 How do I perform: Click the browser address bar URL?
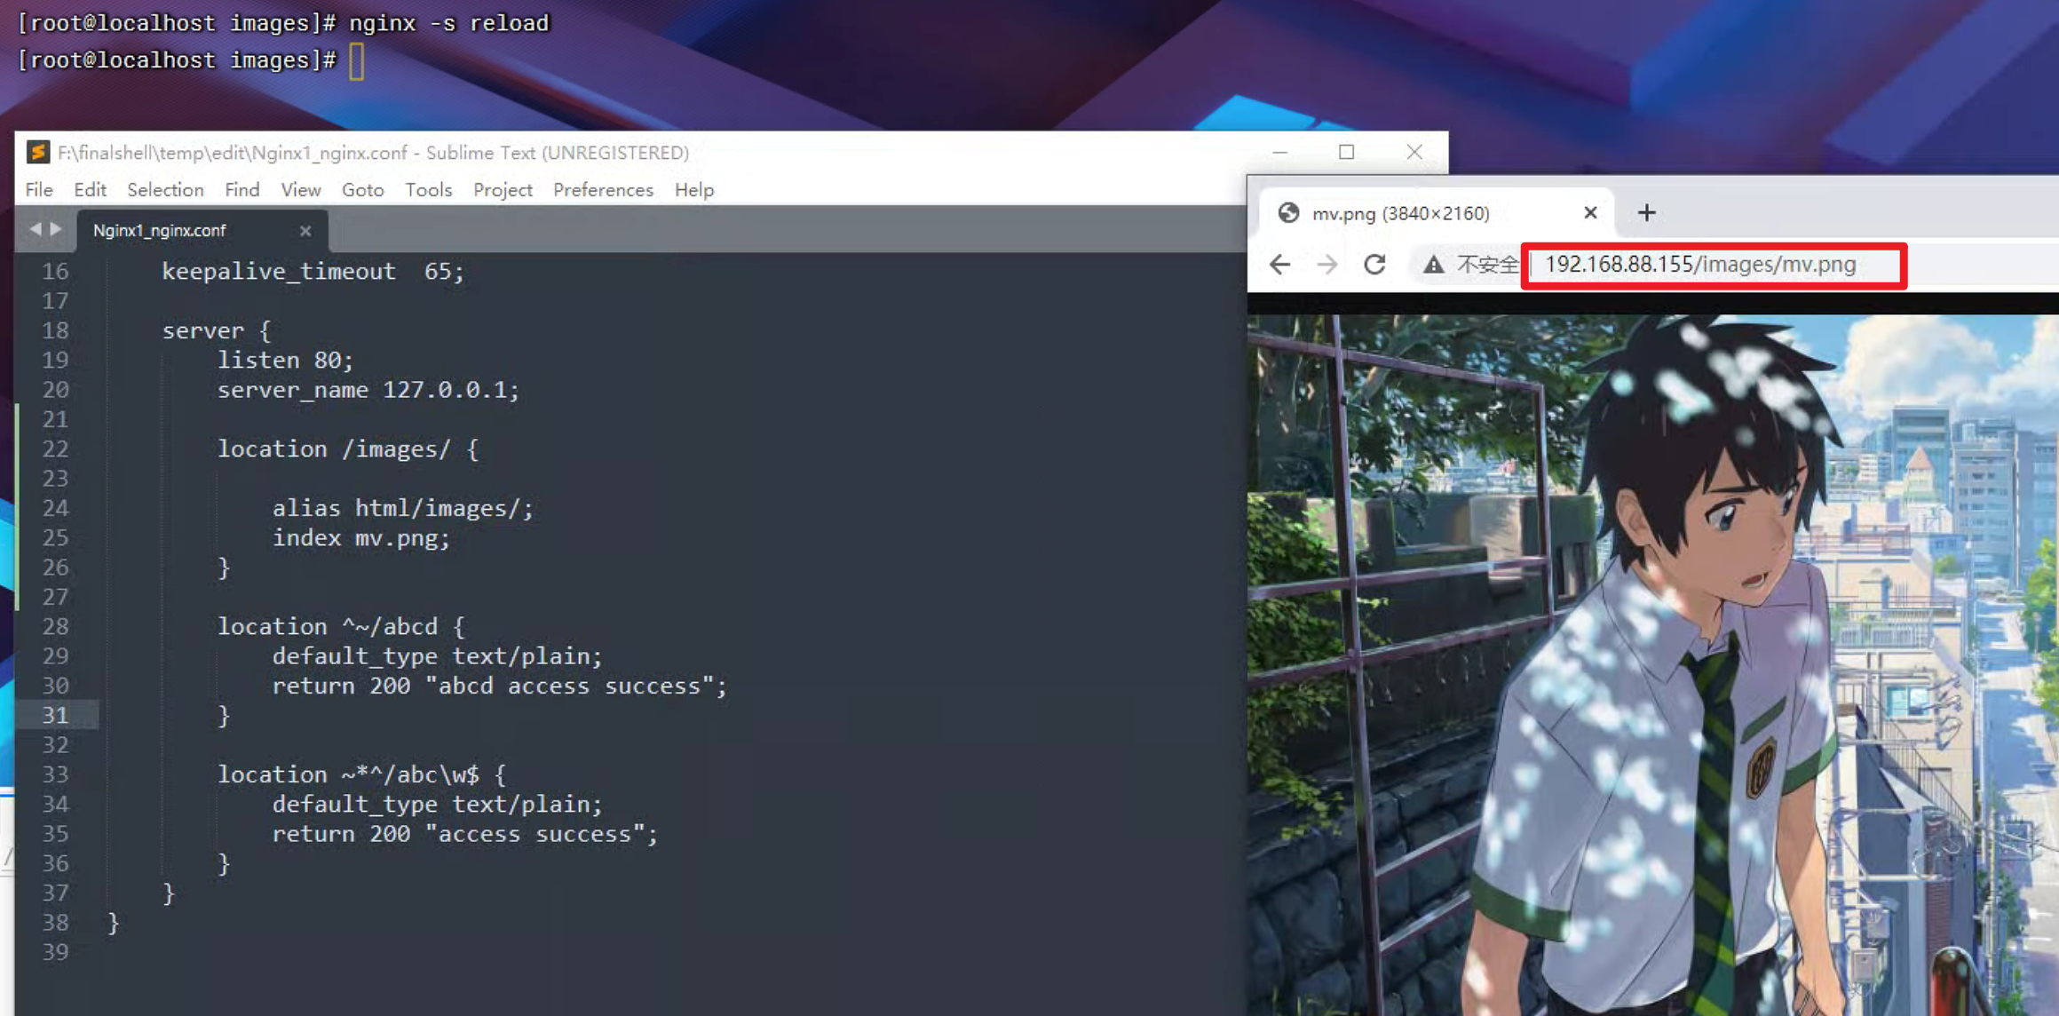click(x=1699, y=265)
